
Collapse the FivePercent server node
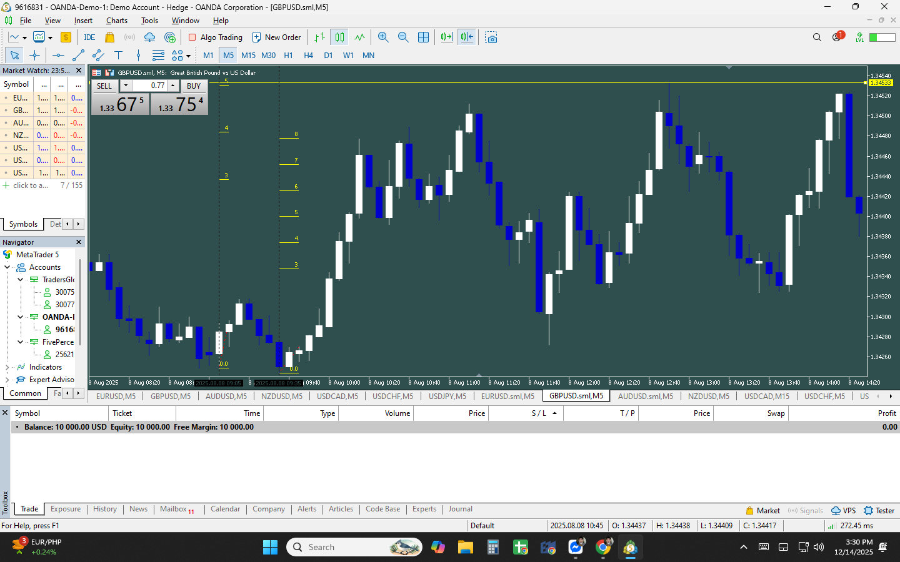tap(21, 342)
